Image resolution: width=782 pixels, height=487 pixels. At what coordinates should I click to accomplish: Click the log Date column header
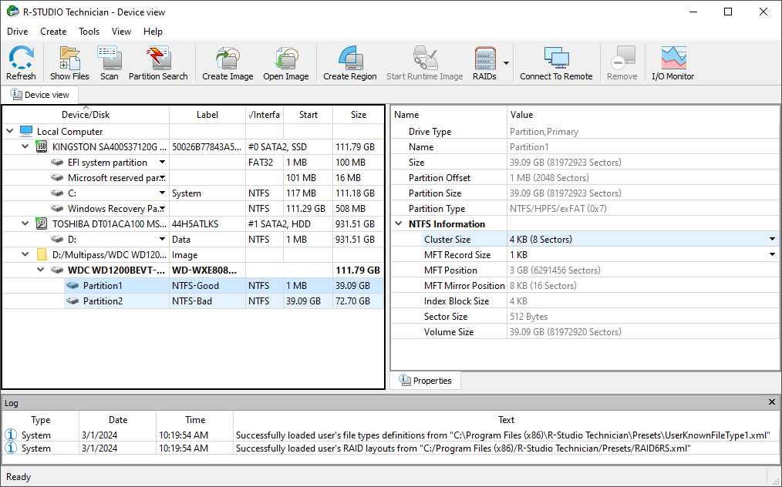click(118, 420)
